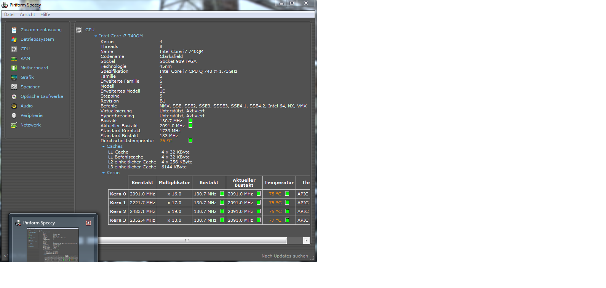
Task: Click the Standard Kerntakt value 1733 MHz
Action: [170, 131]
